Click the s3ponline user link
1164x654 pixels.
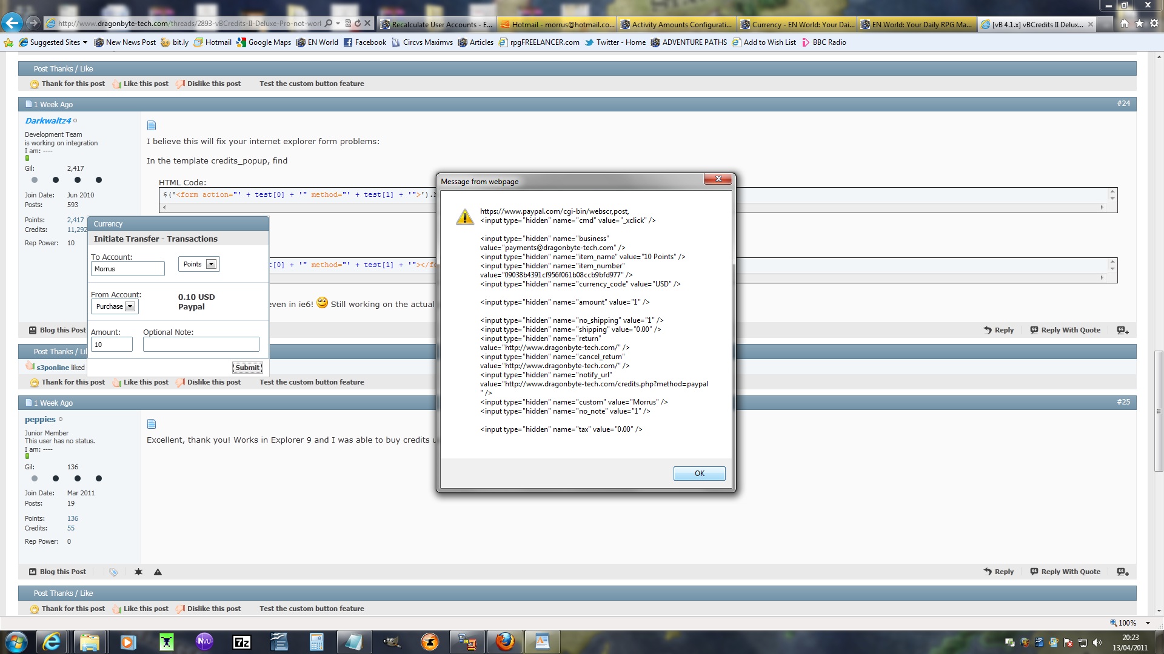(53, 368)
